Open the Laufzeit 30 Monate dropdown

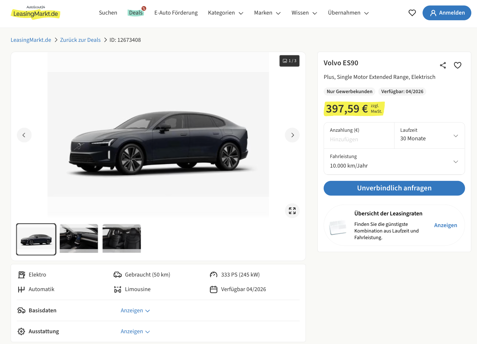click(x=429, y=136)
